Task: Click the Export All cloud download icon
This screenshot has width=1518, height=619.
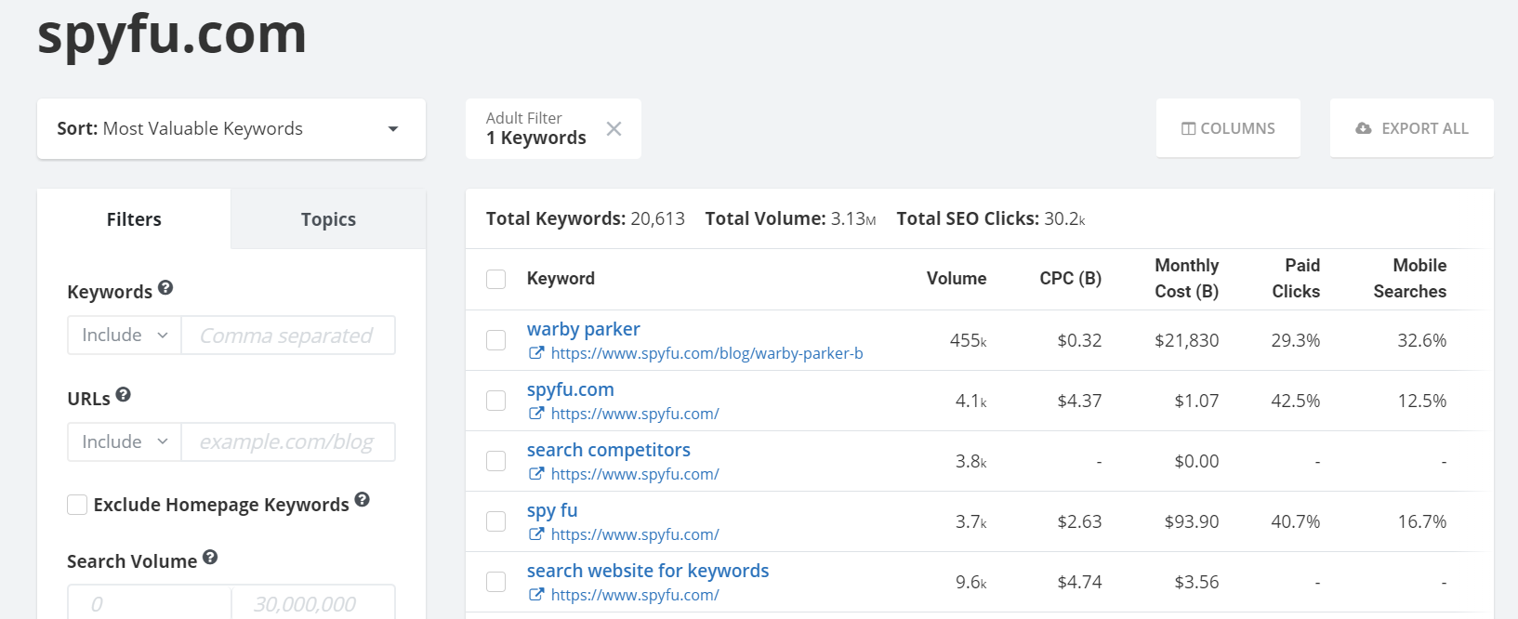Action: [1364, 129]
